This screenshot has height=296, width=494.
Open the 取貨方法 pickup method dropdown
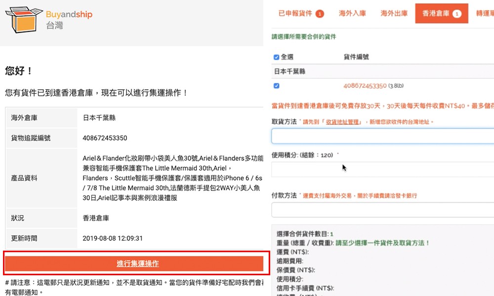382,136
